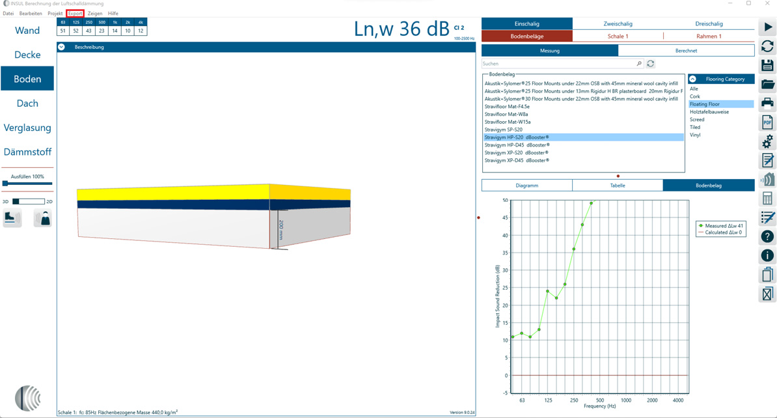Select the Dach construction type

pyautogui.click(x=27, y=103)
